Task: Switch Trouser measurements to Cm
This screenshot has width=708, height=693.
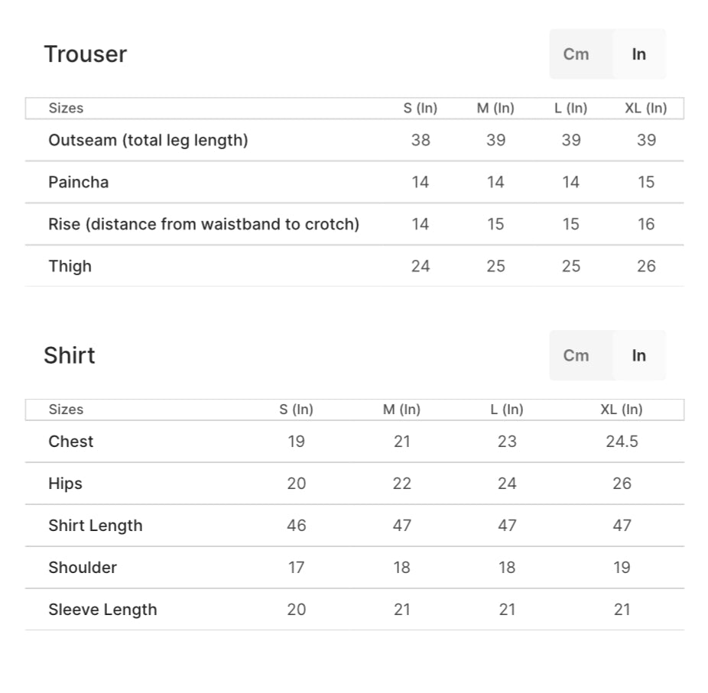Action: point(576,54)
